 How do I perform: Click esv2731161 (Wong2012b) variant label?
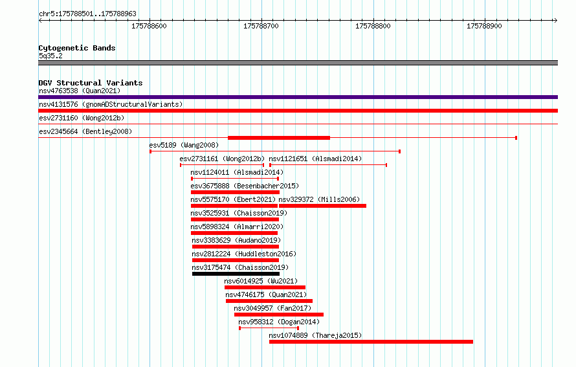pos(222,159)
